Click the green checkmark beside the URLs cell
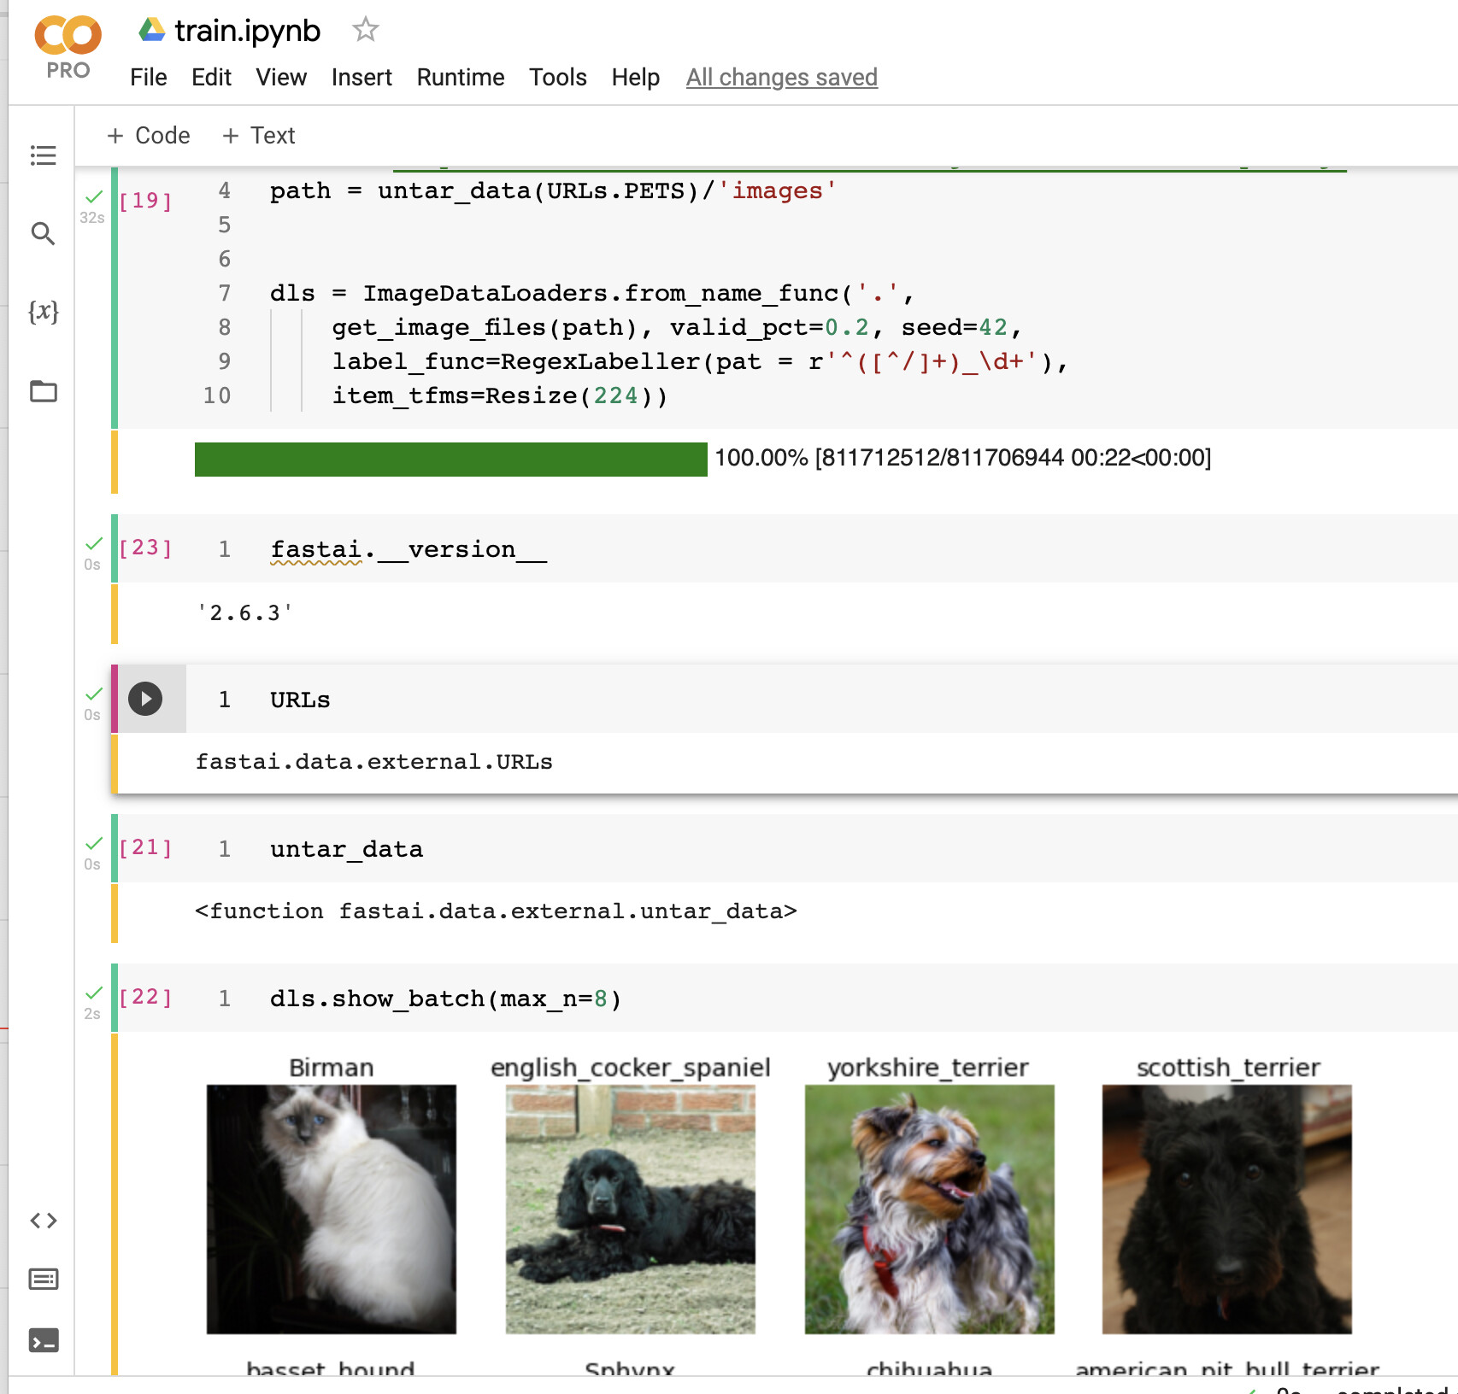This screenshot has height=1394, width=1458. [x=94, y=694]
